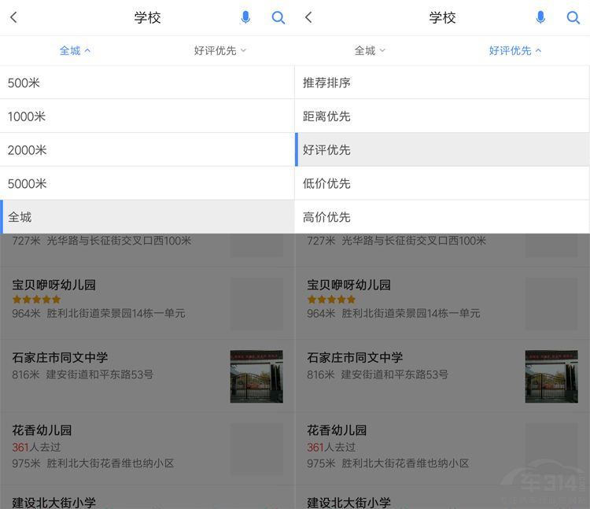Tap the back arrow on the right screen
Screen dimensions: 590x509
click(308, 17)
